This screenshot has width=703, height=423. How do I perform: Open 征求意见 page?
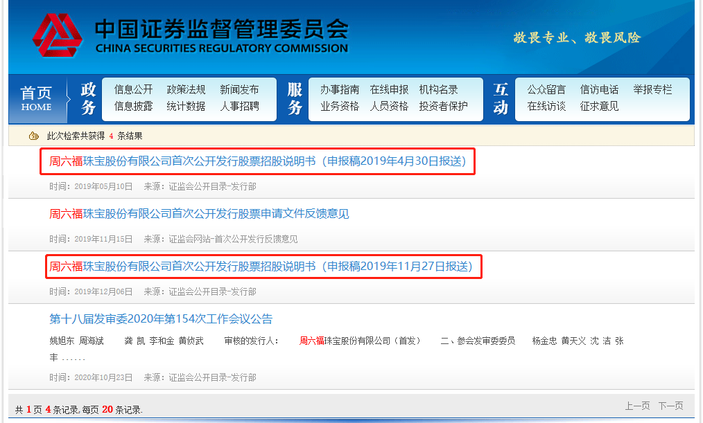599,107
